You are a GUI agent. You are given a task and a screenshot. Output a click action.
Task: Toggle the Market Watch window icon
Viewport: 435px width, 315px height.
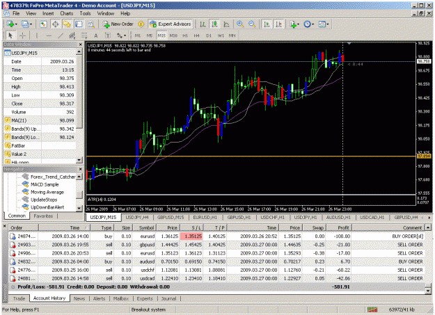43,24
